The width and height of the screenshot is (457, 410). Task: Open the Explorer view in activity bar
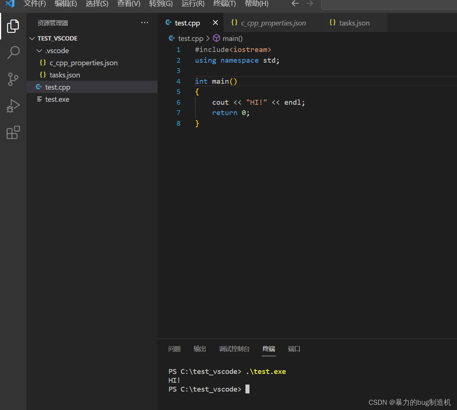coord(13,26)
